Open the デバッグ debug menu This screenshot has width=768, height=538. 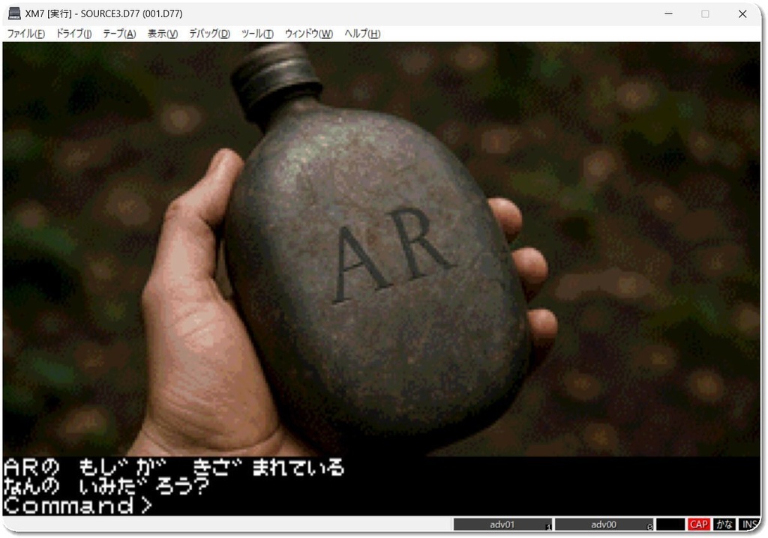208,33
